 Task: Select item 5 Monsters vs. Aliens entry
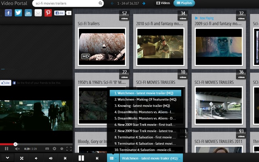pos(145,118)
